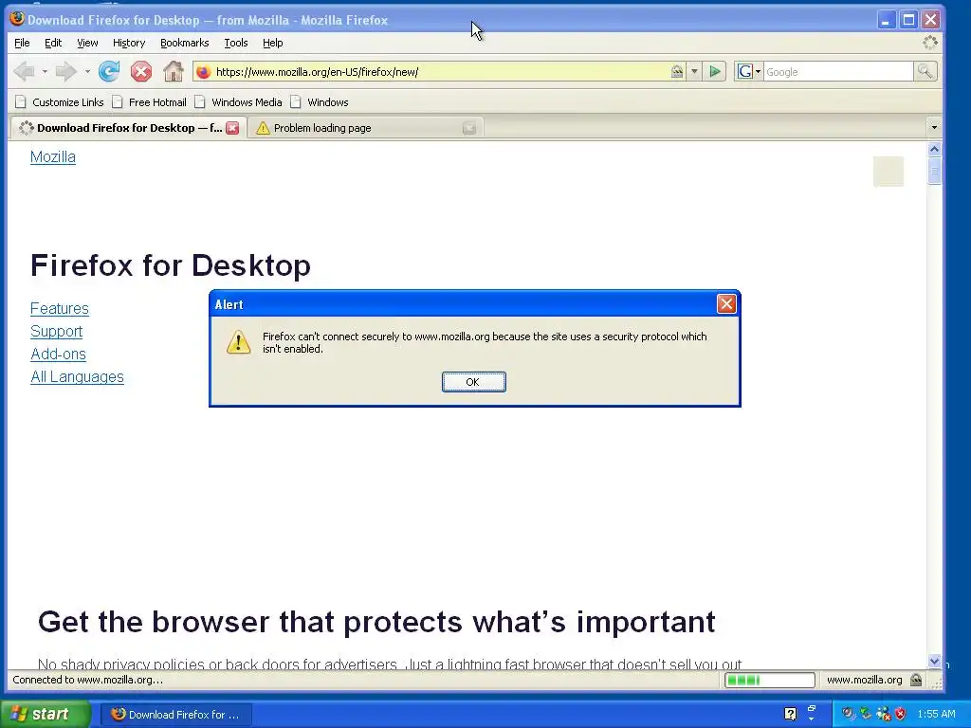Screen dimensions: 971x728
Task: Click the magnifier search button
Action: [x=925, y=72]
